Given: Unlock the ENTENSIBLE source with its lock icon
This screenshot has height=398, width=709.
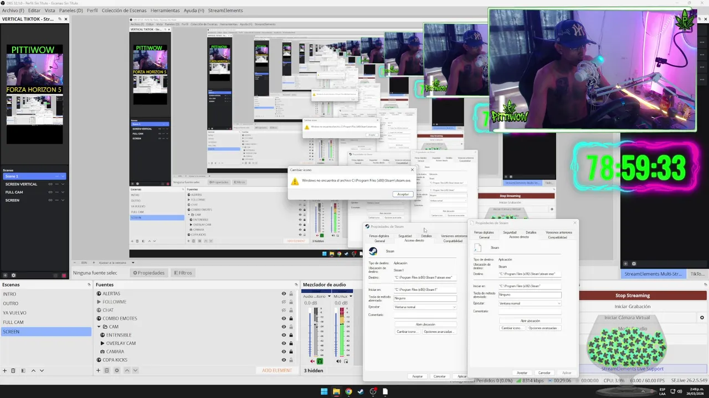Looking at the screenshot, I should [x=291, y=335].
